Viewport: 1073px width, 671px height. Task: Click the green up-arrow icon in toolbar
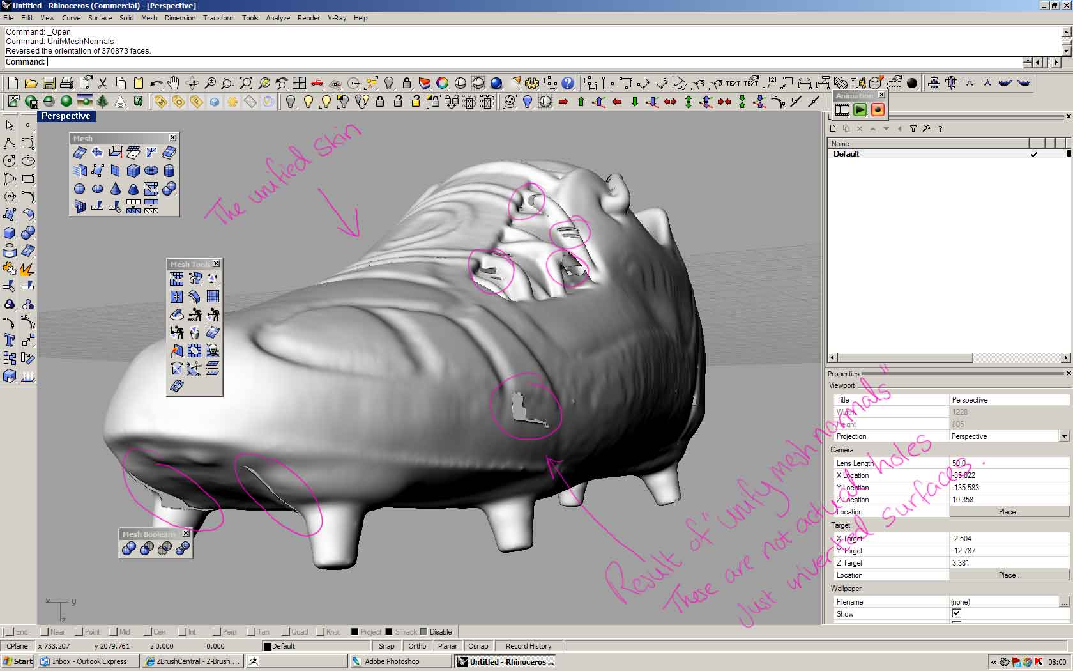581,102
